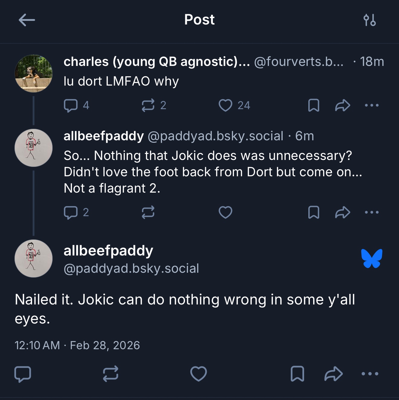Share charles's lu dort post
The image size is (399, 400).
pos(342,106)
